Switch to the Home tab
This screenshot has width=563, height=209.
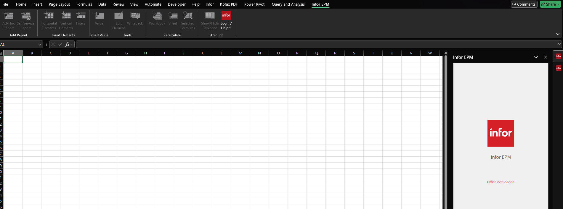[21, 4]
